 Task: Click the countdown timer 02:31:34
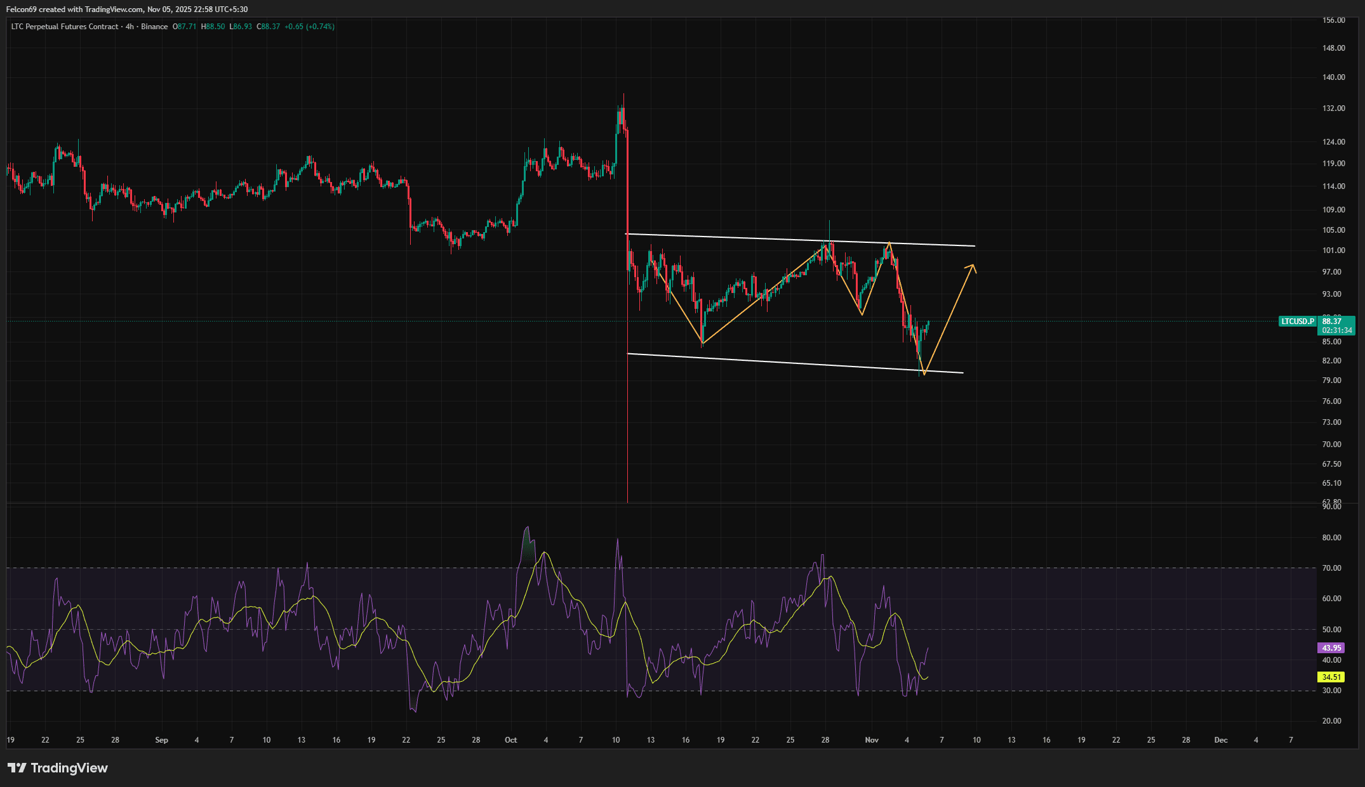[x=1337, y=330]
